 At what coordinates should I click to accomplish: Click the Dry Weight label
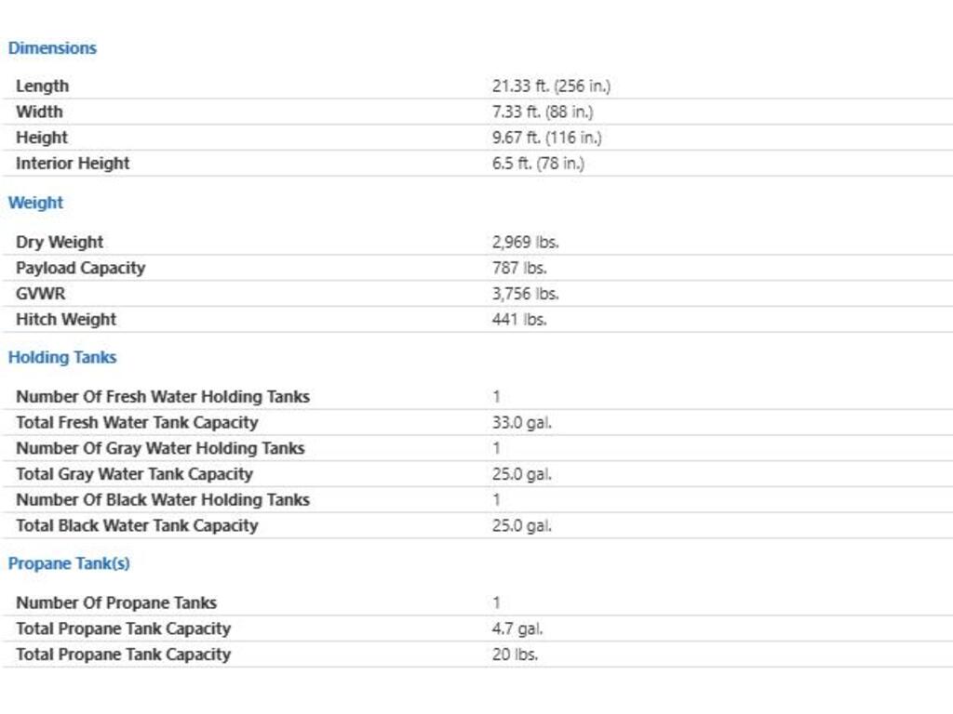pos(60,242)
